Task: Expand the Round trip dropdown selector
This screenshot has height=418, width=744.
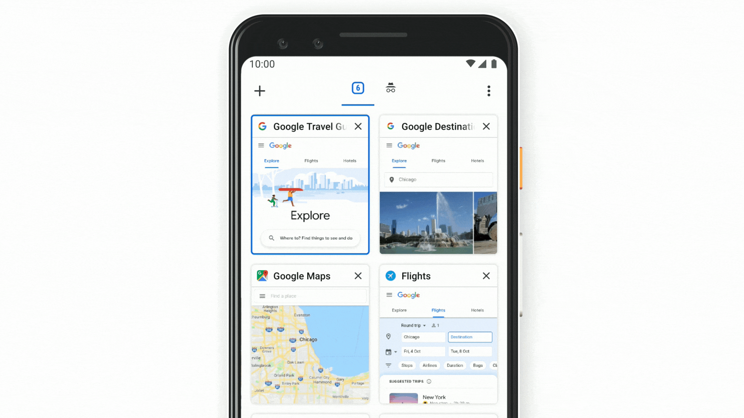Action: point(413,325)
